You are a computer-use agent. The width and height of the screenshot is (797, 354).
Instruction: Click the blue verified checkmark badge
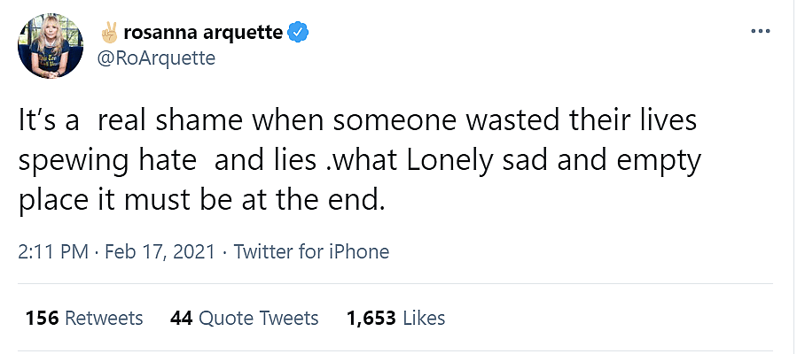301,34
